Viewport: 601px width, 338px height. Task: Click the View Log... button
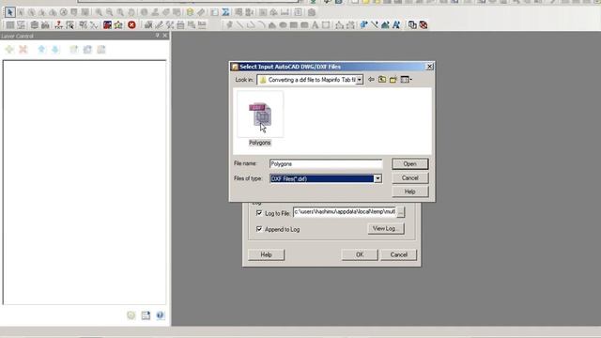point(386,228)
